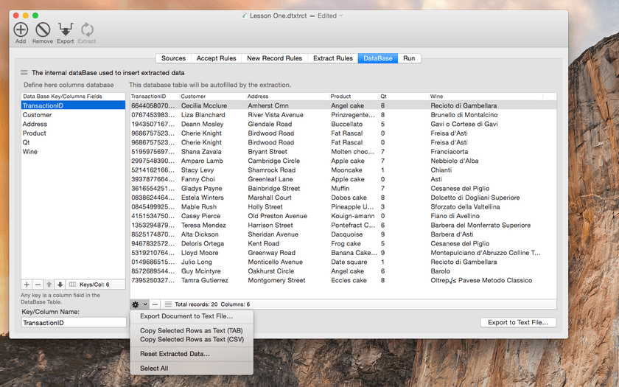Move column field down with arrow
The image size is (619, 387).
(x=60, y=285)
